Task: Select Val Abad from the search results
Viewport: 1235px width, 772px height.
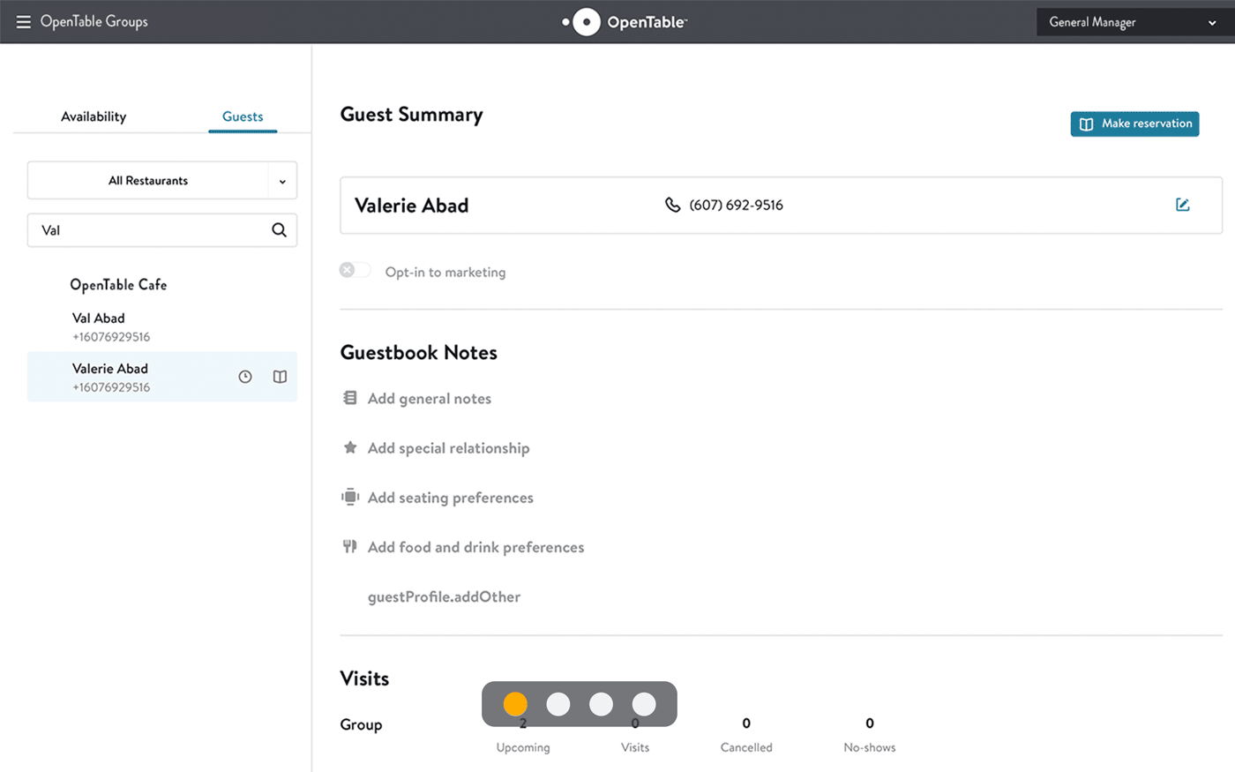Action: pos(162,326)
